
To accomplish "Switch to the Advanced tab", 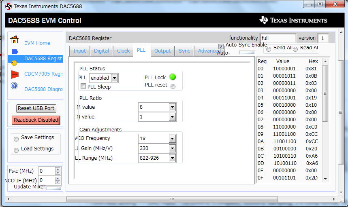I will 208,51.
